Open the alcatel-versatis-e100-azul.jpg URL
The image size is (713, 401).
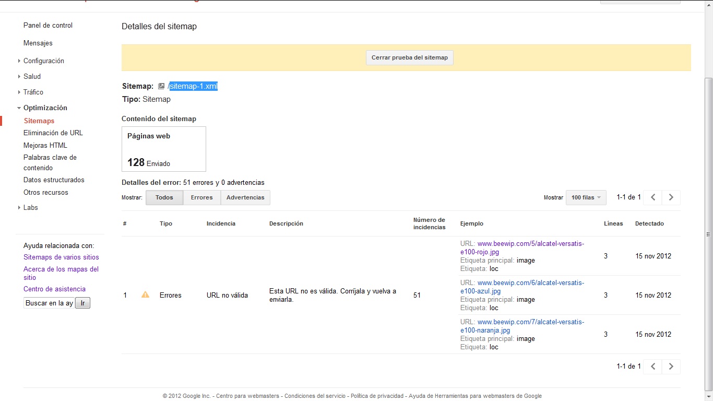click(522, 287)
